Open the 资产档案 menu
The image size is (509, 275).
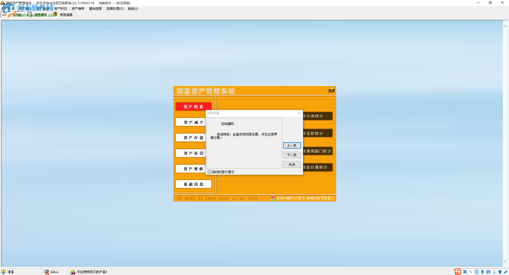click(x=8, y=9)
